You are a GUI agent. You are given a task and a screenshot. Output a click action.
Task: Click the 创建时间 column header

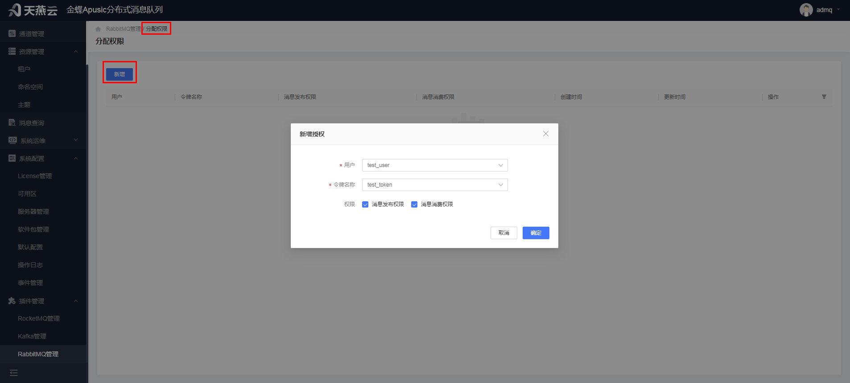pyautogui.click(x=571, y=97)
